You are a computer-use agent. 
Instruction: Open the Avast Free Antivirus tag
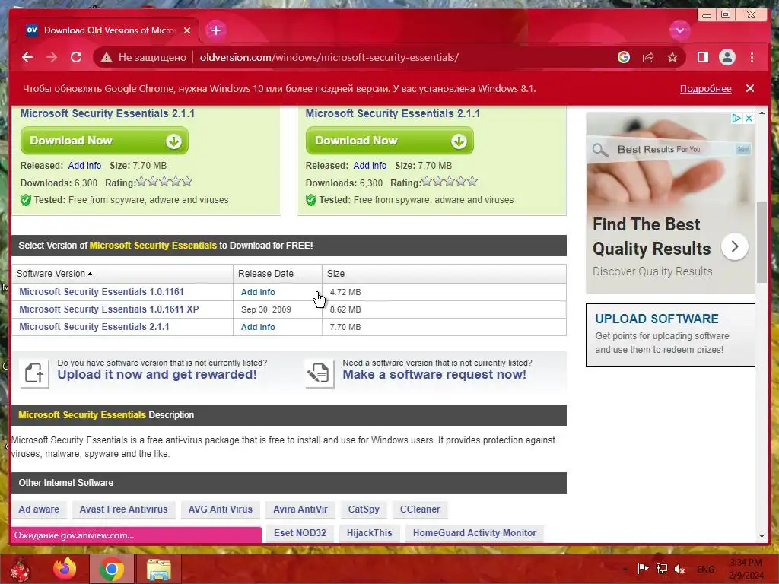[124, 509]
